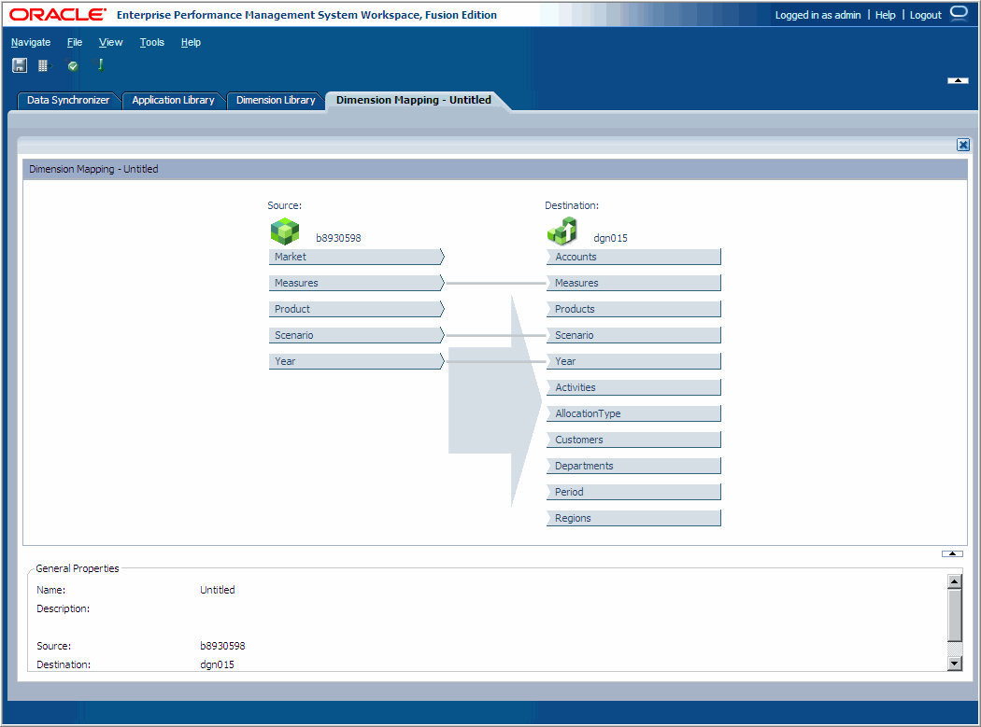Viewport: 981px width, 727px height.
Task: Collapse the top toolbar area arrow
Action: 958,80
